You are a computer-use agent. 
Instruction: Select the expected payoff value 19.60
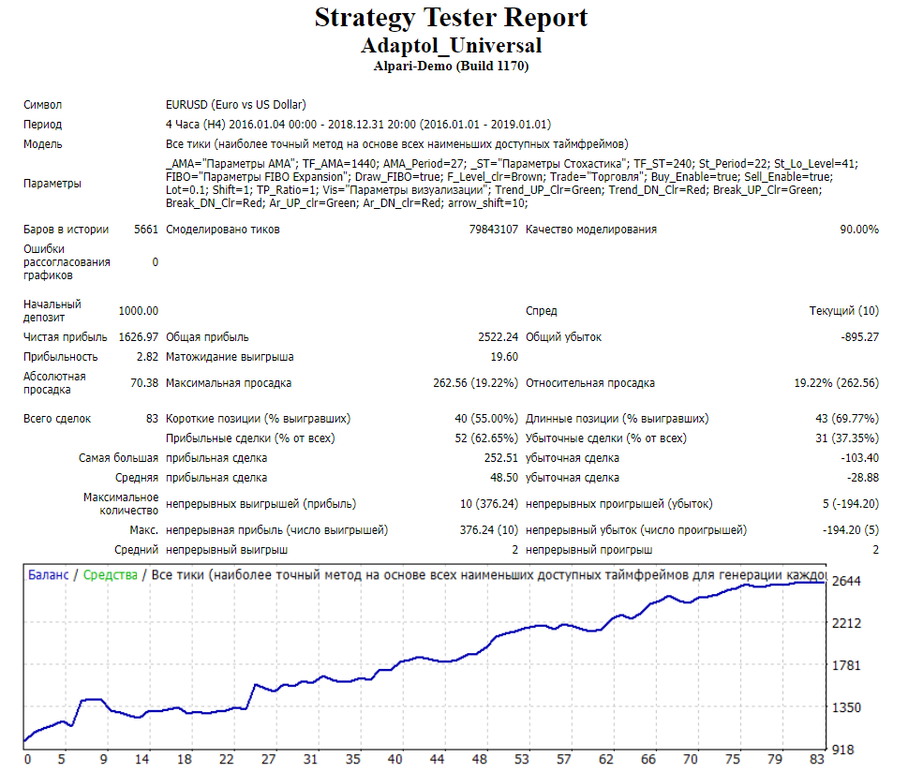[504, 357]
